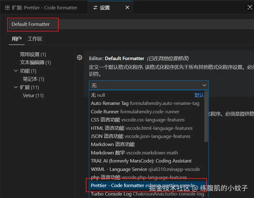The image size is (254, 198).
Task: Choose TRAE AI Coding Assistant option
Action: (x=147, y=161)
